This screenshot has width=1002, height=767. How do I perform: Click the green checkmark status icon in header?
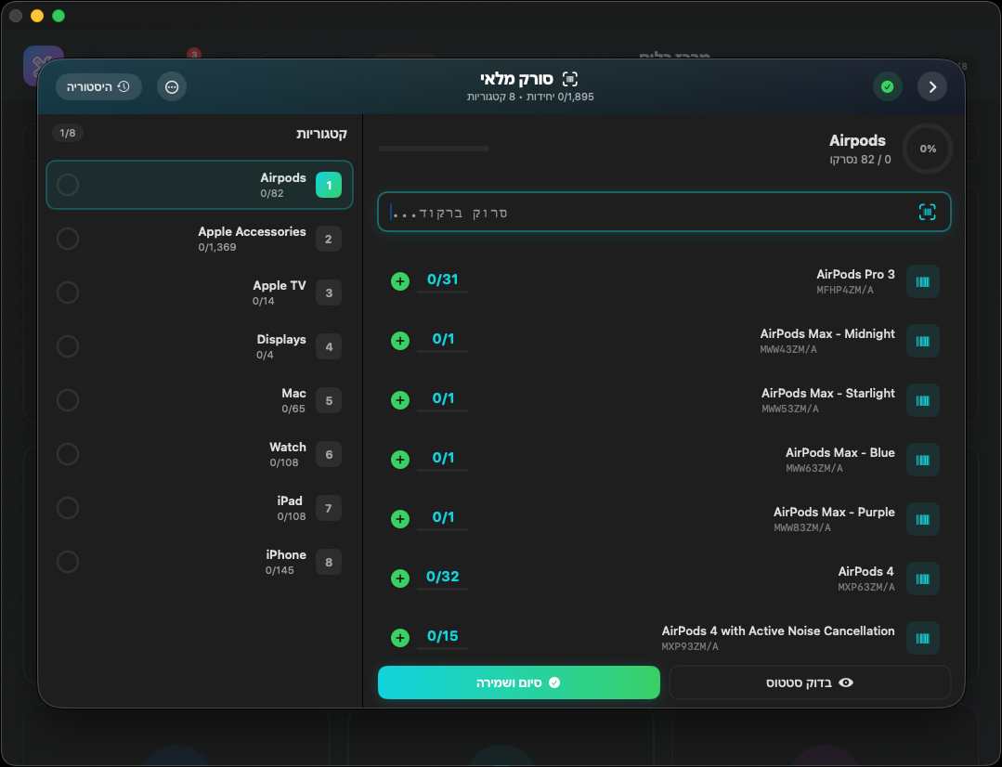click(x=887, y=86)
